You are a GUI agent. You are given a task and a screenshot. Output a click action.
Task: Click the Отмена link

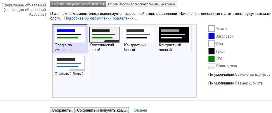click(140, 110)
